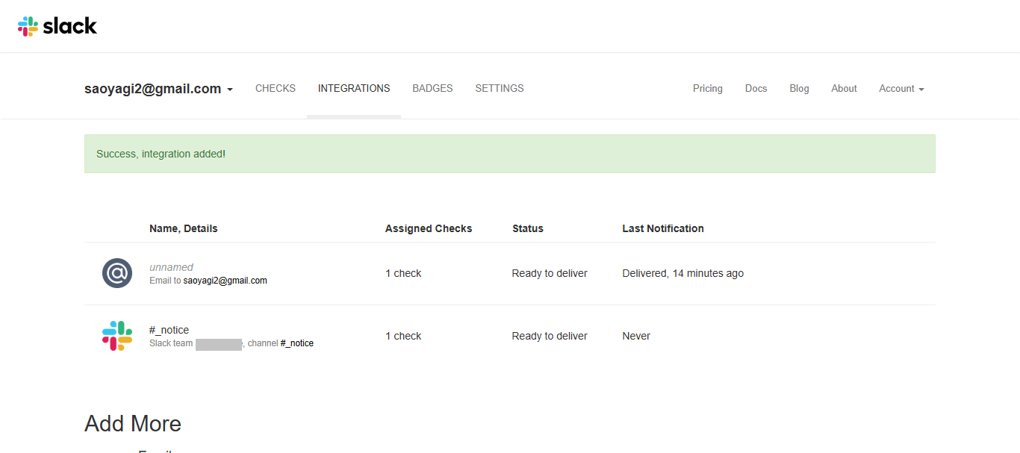Open the saoyagi2@gmail.com project dropdown

[158, 89]
